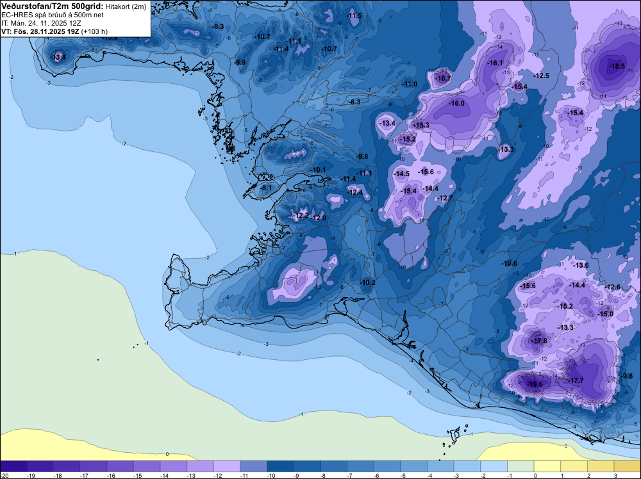The image size is (641, 479).
Task: Click the -8.1 temperature label
Action: coord(266,188)
